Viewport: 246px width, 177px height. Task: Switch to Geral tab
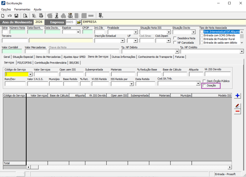[x=7, y=57]
